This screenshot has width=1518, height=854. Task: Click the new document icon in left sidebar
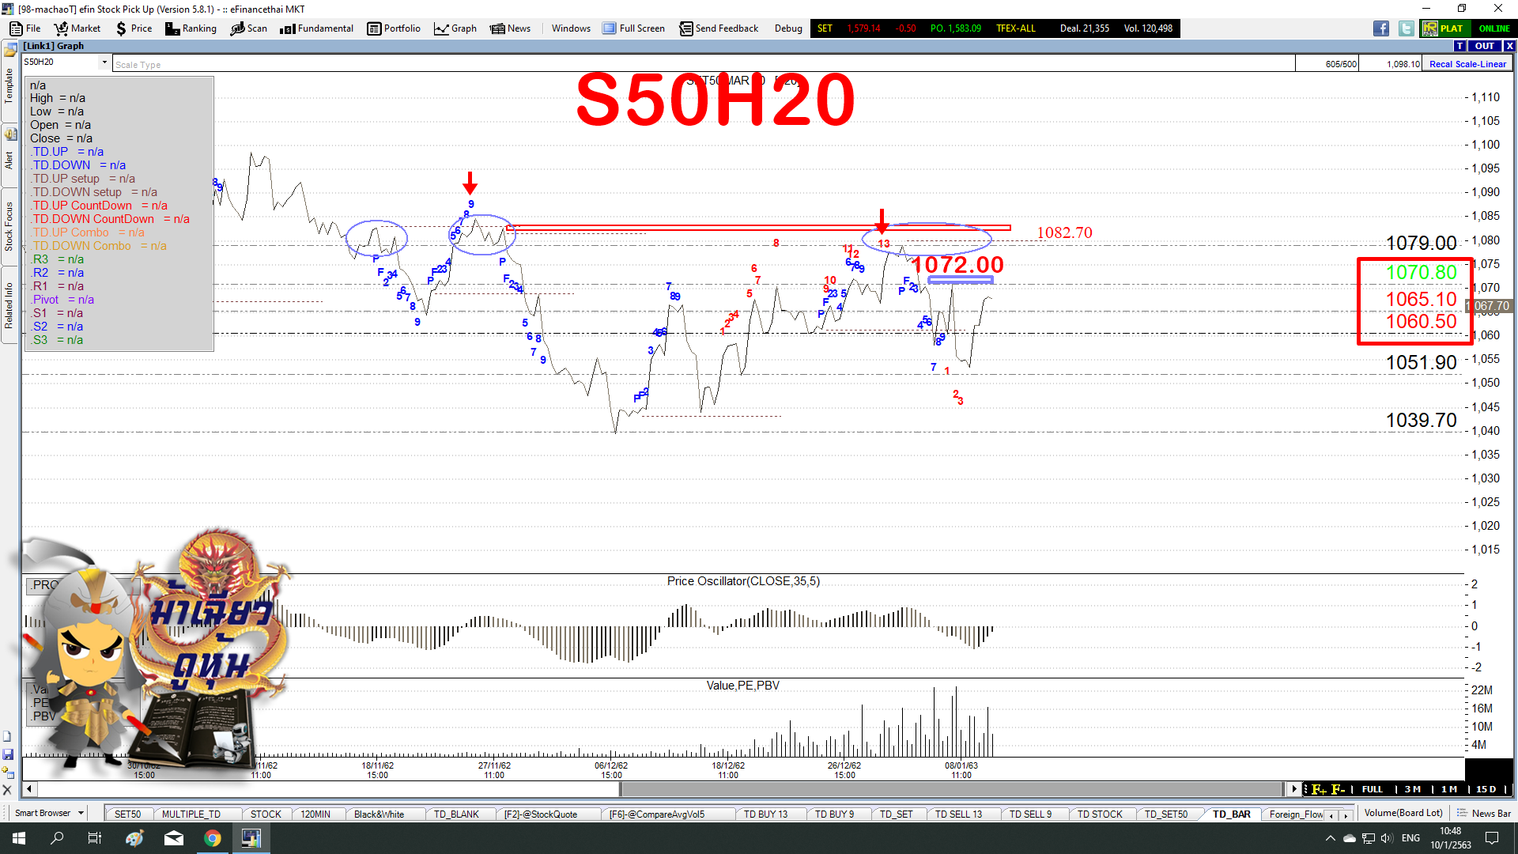[8, 736]
